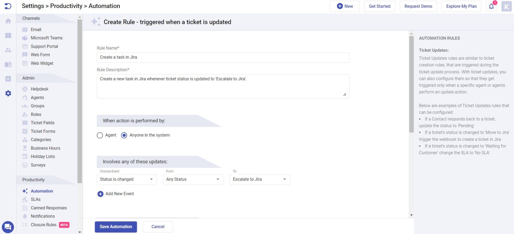This screenshot has height=234, width=514.
Task: Click the Request Demo button
Action: (x=418, y=6)
